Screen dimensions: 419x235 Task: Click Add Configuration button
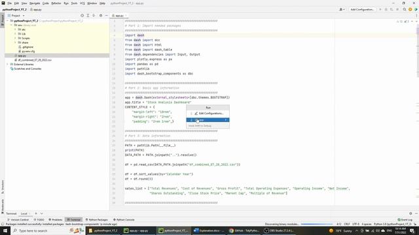pyautogui.click(x=362, y=9)
